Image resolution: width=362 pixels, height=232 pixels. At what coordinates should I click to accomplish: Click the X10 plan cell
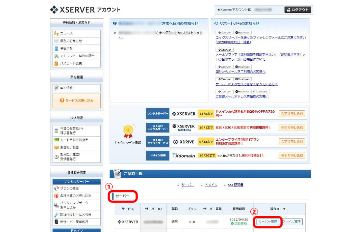click(192, 222)
